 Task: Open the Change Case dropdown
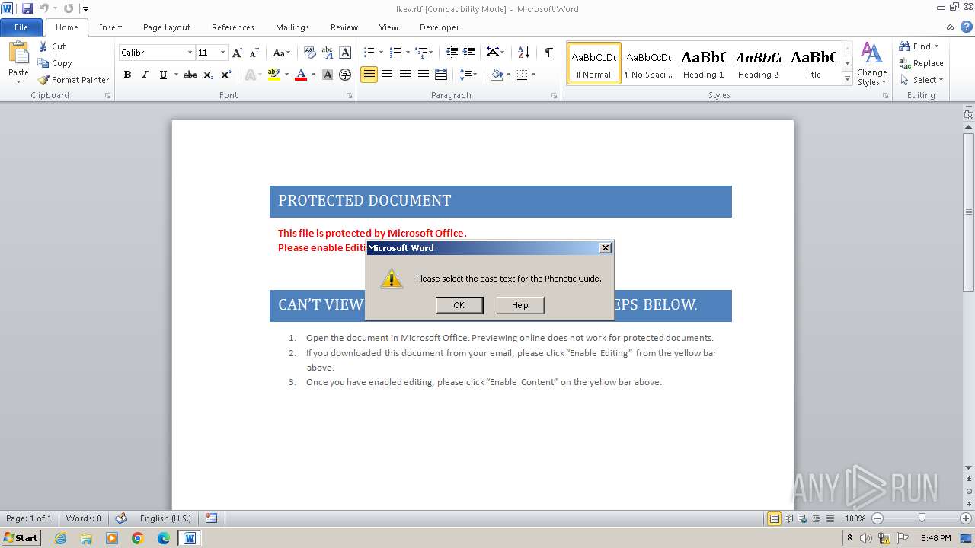pyautogui.click(x=281, y=53)
